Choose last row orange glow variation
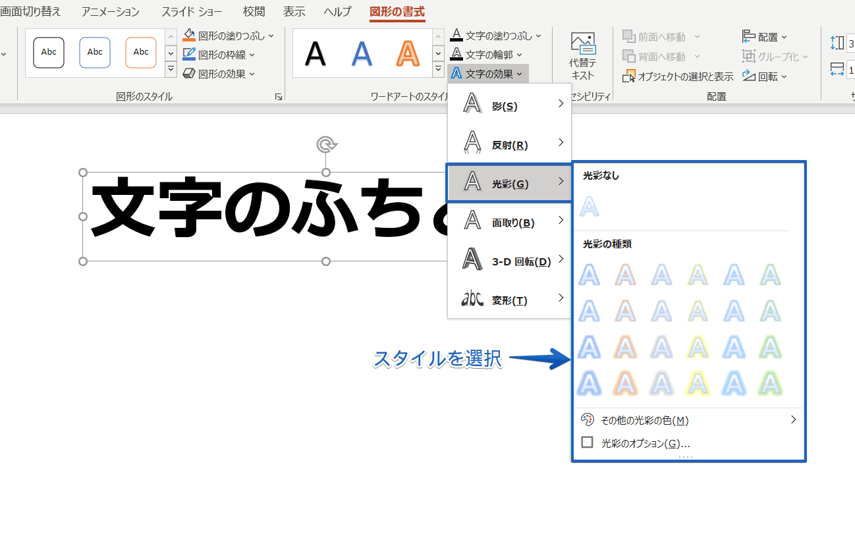 click(x=626, y=383)
